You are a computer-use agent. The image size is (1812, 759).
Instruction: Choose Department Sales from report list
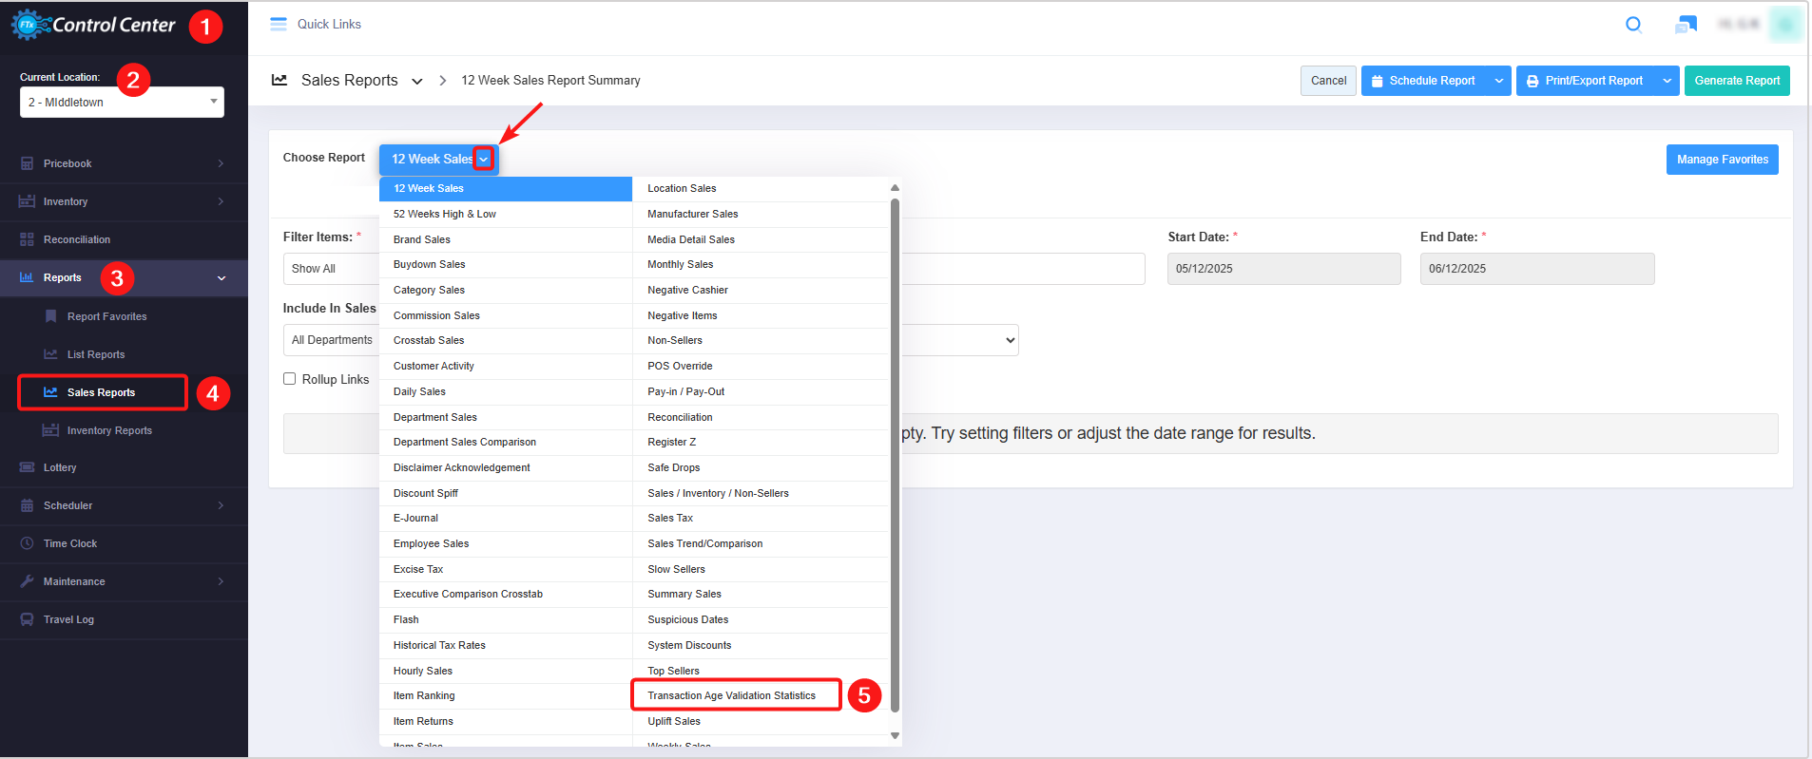tap(435, 417)
